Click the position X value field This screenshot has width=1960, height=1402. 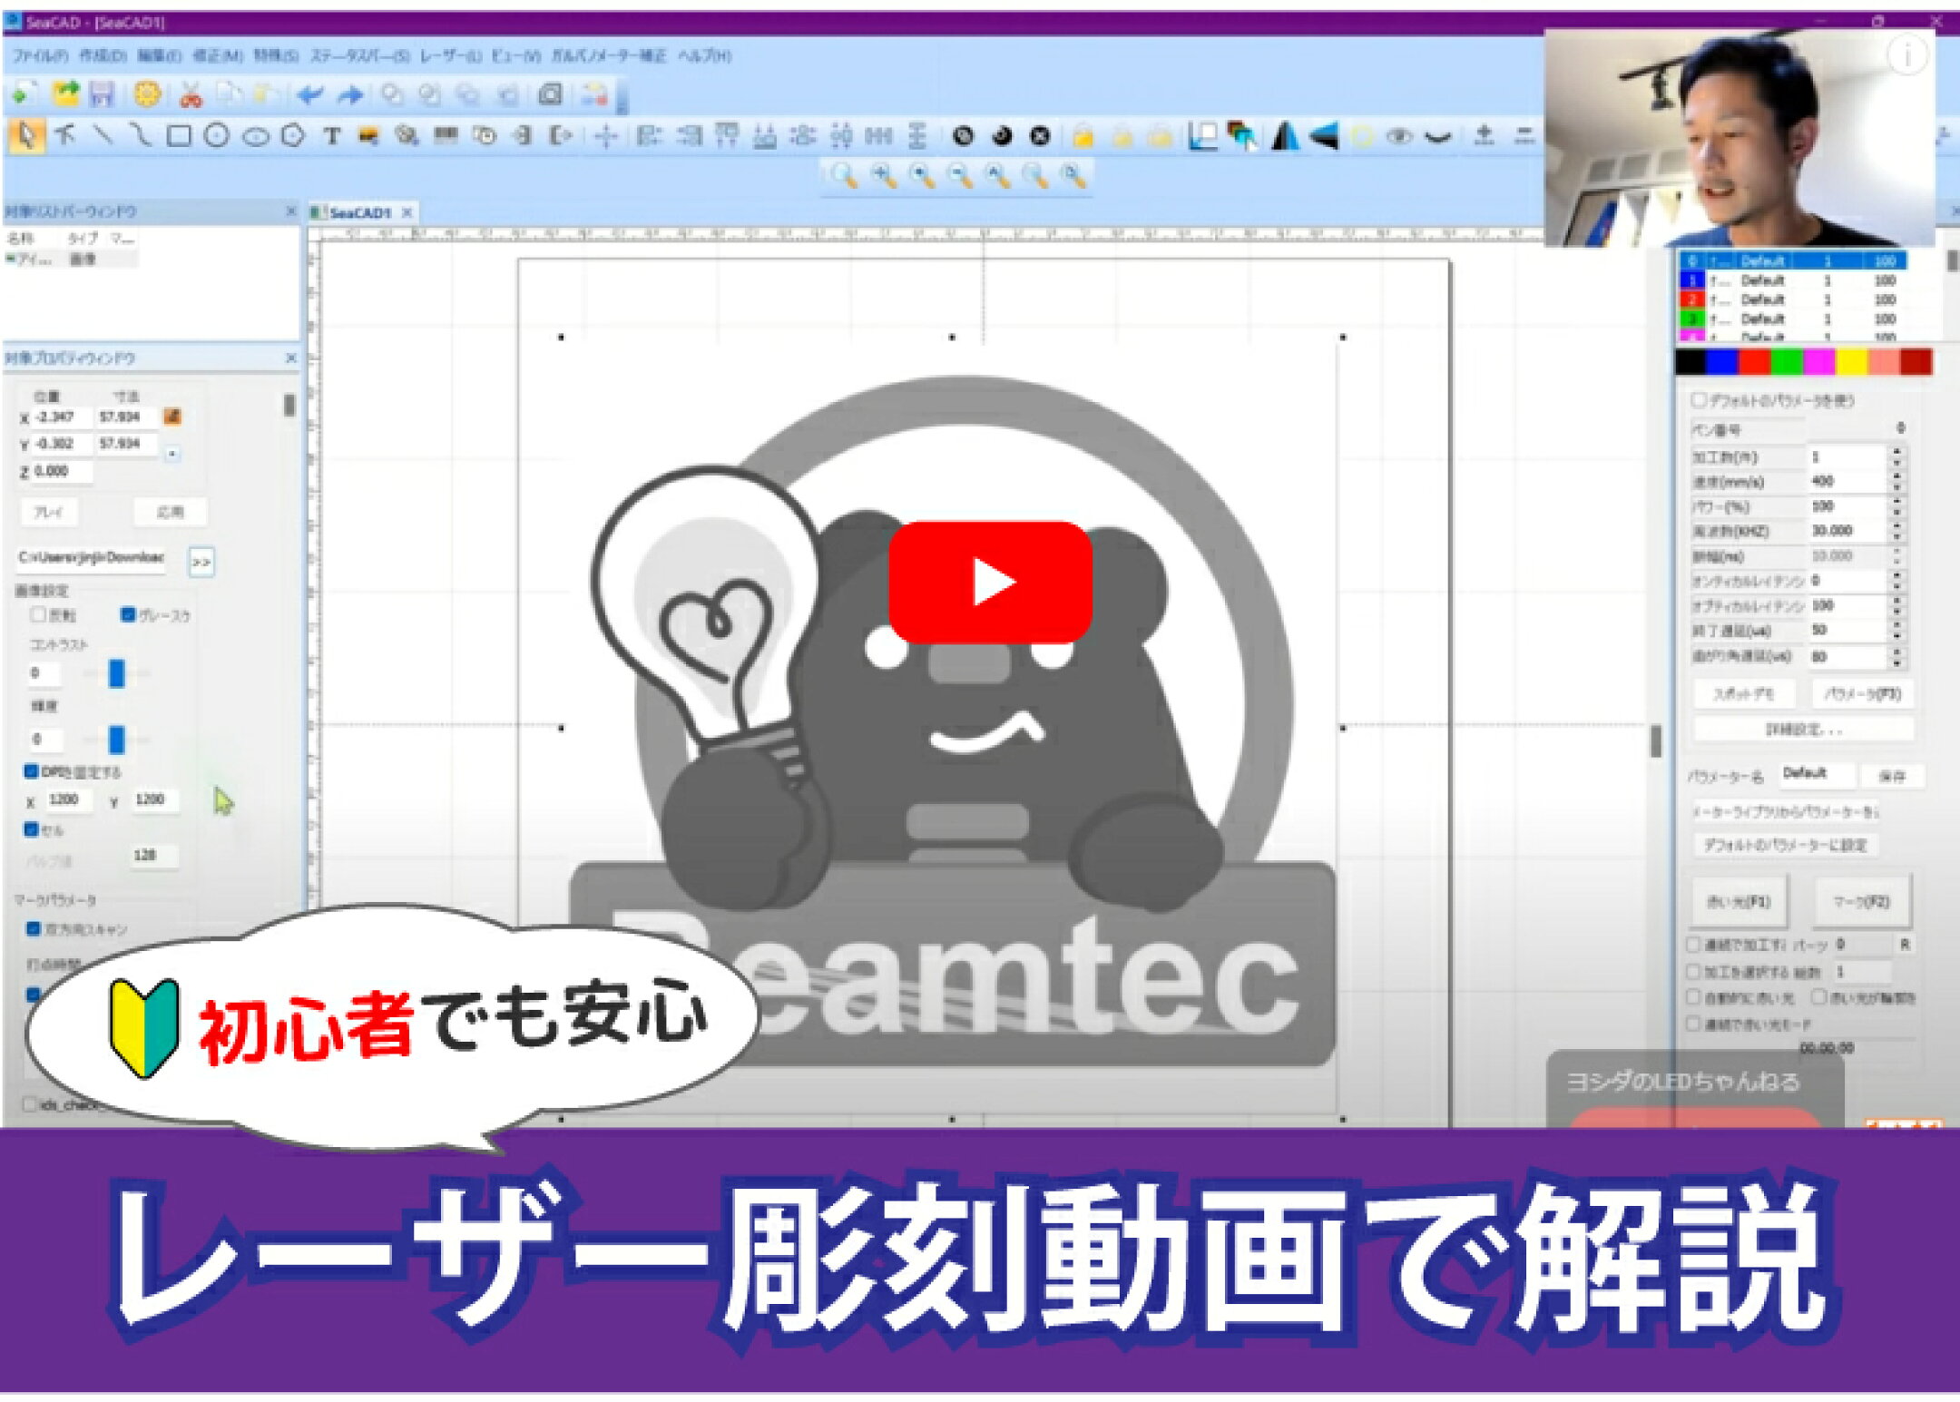click(63, 417)
